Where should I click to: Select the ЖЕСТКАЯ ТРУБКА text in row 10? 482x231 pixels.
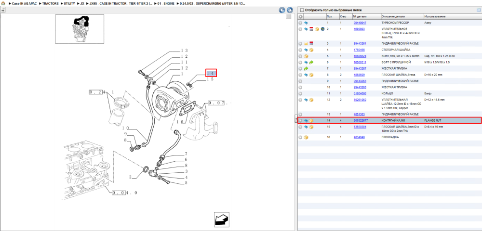coord(393,87)
